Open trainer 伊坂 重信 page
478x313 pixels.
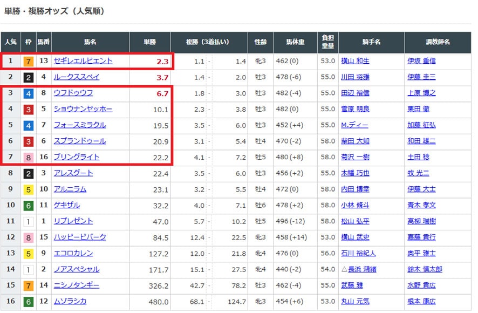tap(421, 61)
